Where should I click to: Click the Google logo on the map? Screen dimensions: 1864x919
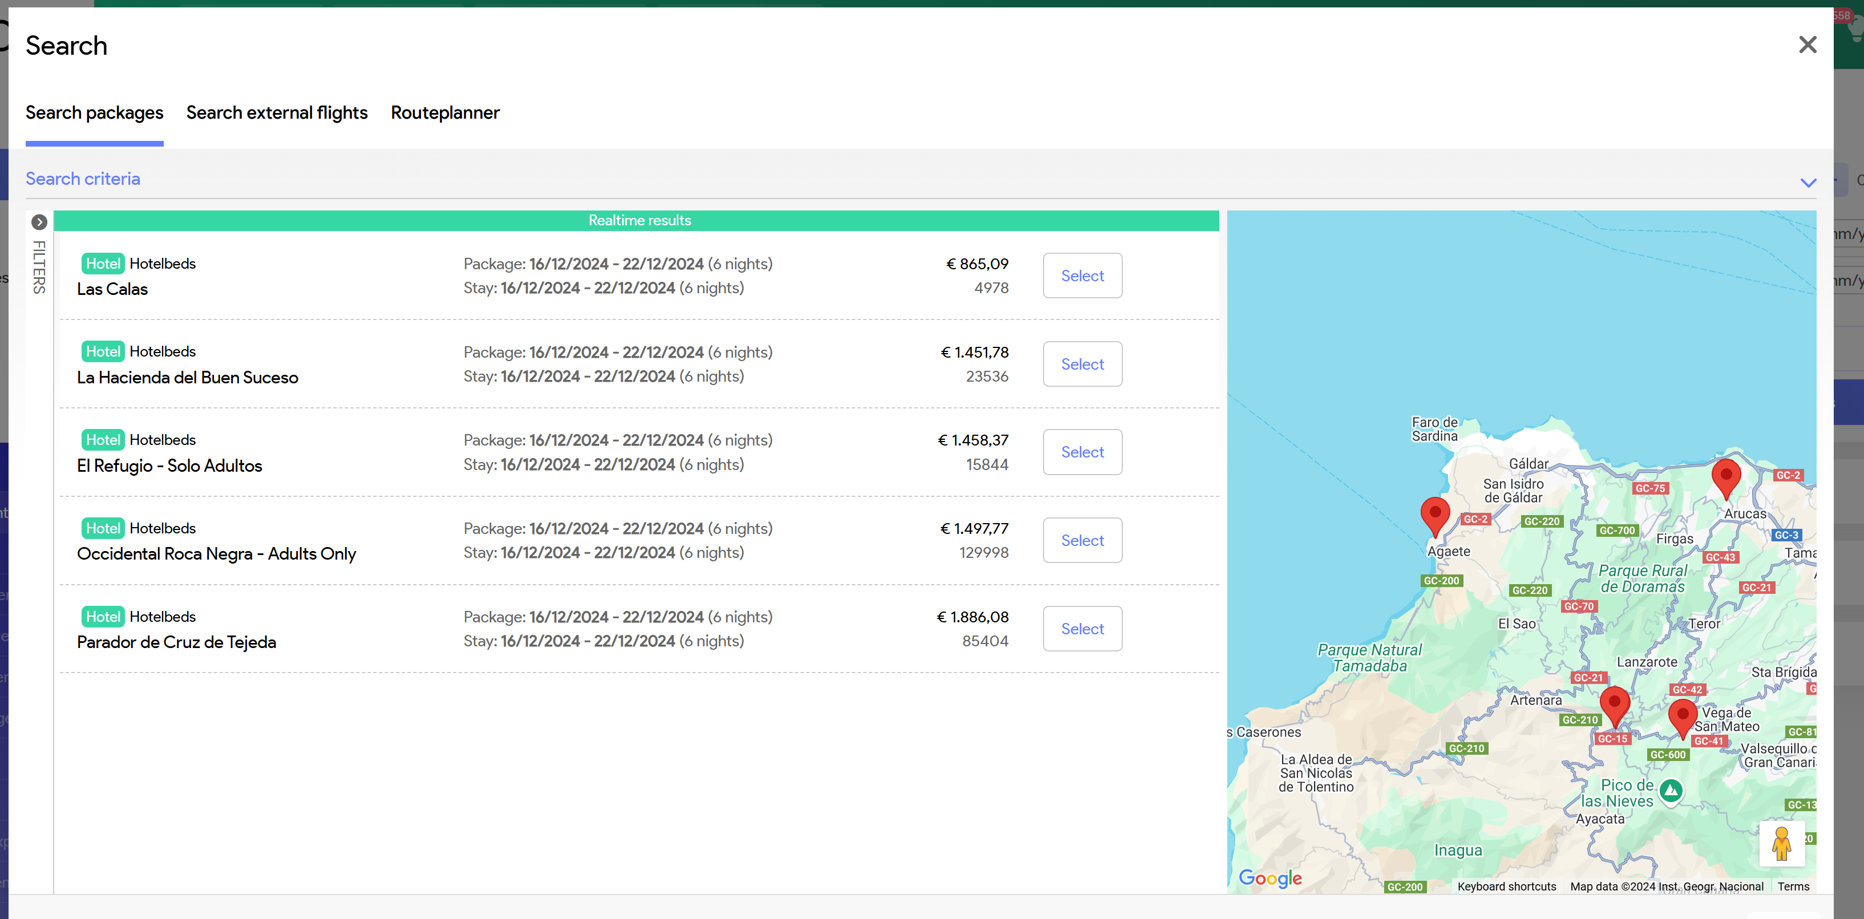click(x=1269, y=878)
